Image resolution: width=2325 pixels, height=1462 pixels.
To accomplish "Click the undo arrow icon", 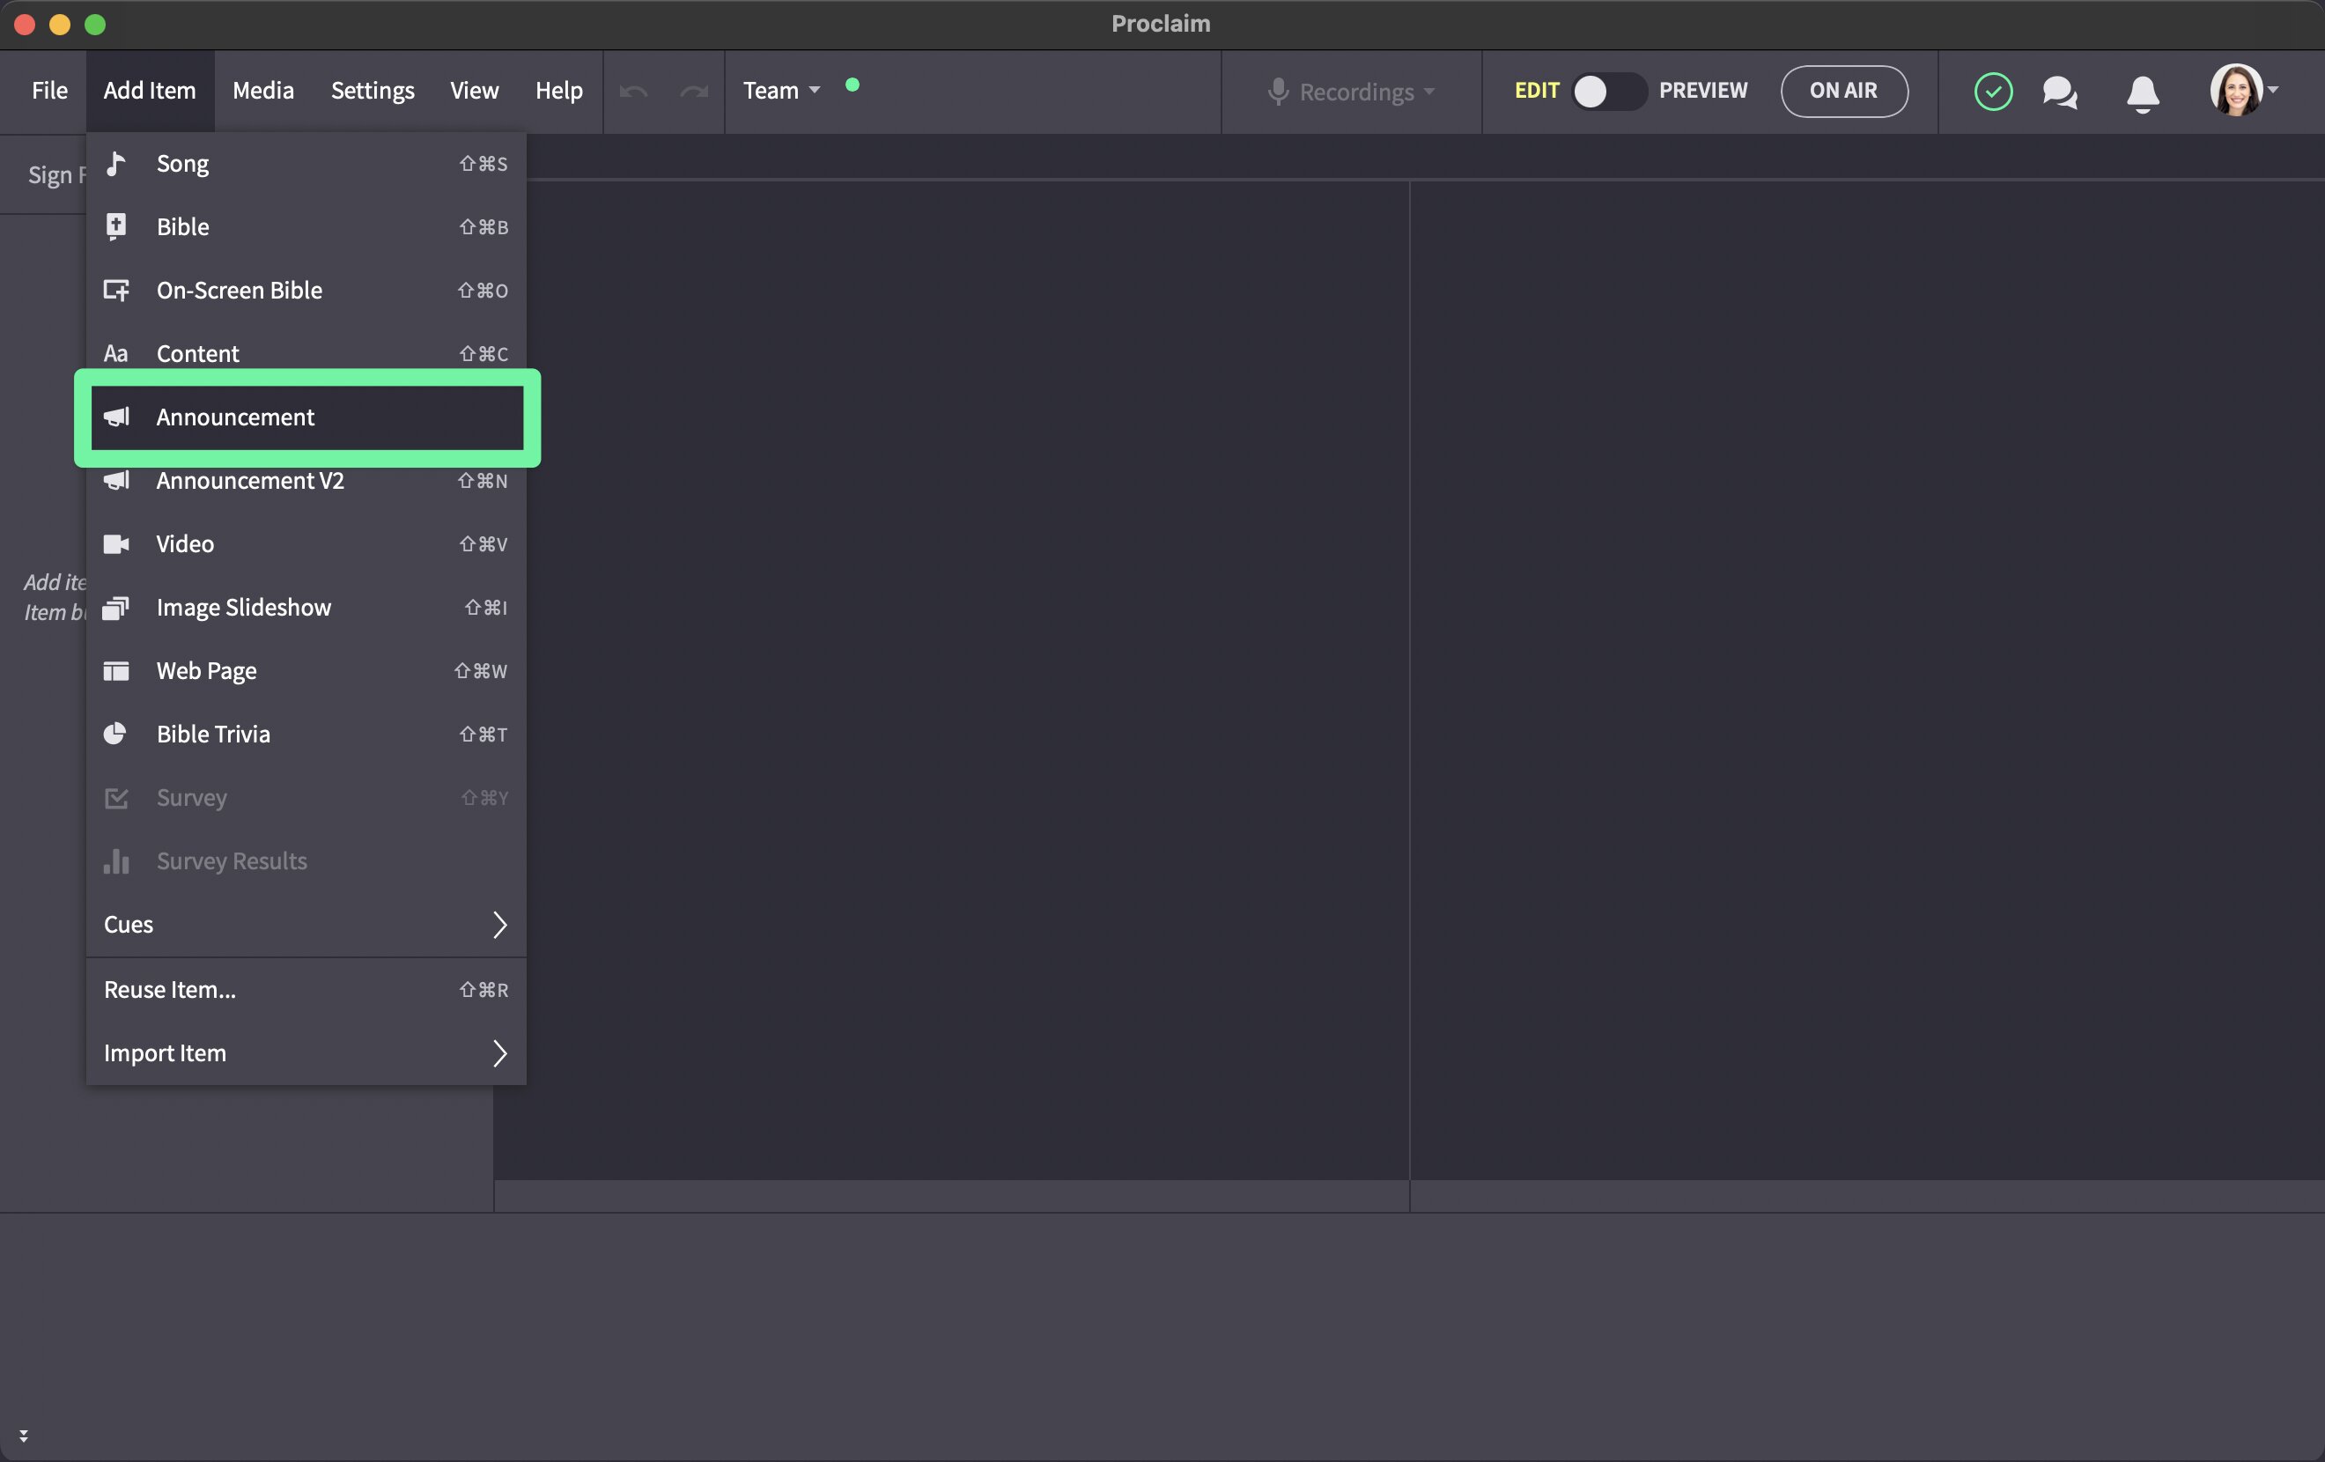I will 633,91.
